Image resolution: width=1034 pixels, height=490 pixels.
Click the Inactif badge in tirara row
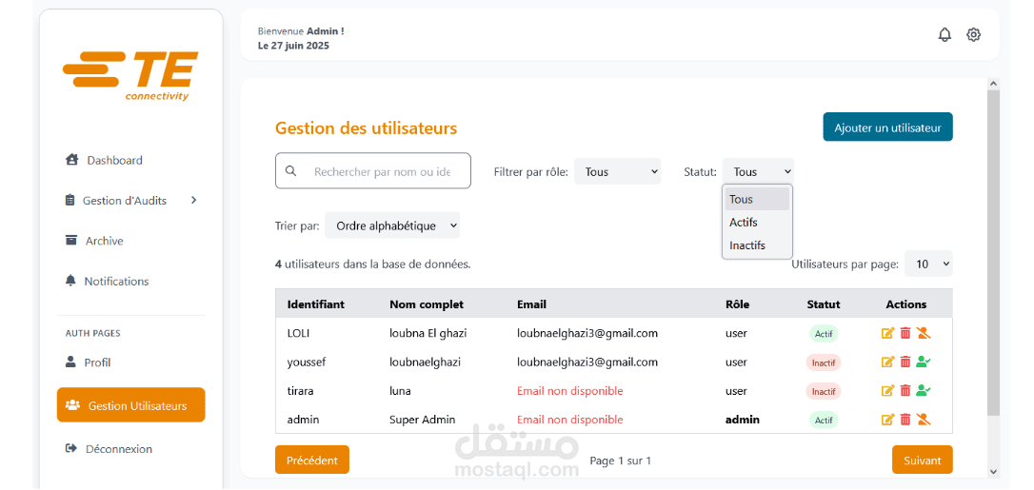click(824, 391)
